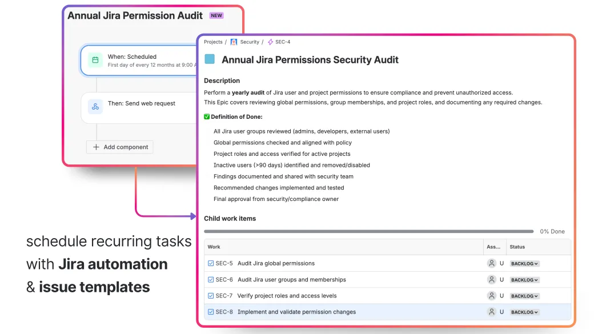Click the blue epic icon beside the title
The width and height of the screenshot is (594, 334).
click(210, 59)
